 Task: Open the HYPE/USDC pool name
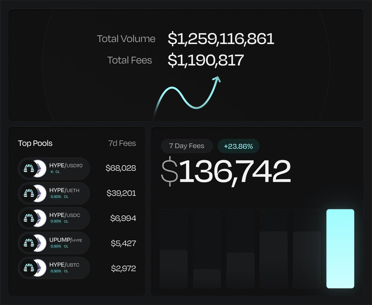point(65,215)
